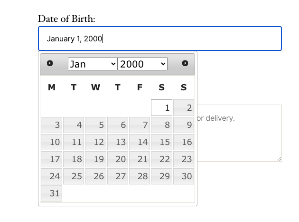Viewport: 299px width, 222px height.
Task: Pick day 30 in the datepicker
Action: (x=184, y=176)
